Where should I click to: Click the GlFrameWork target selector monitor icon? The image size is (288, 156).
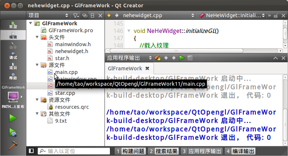click(x=13, y=97)
